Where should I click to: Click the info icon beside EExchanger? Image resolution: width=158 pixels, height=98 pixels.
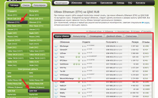pos(56,46)
